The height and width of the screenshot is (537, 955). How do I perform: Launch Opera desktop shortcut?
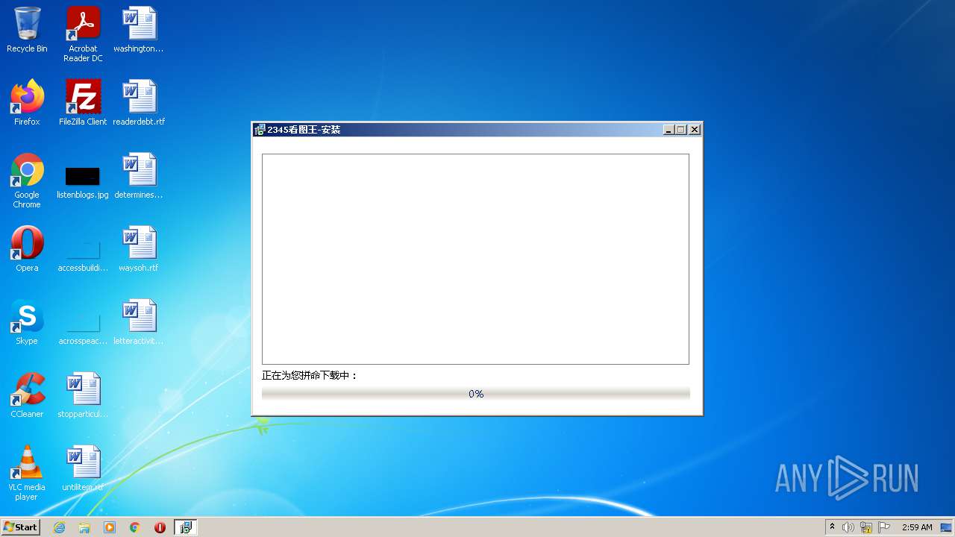tap(27, 249)
